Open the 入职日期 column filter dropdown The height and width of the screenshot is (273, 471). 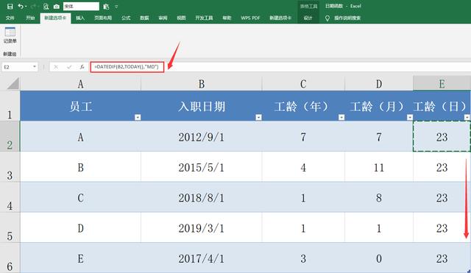[258, 117]
